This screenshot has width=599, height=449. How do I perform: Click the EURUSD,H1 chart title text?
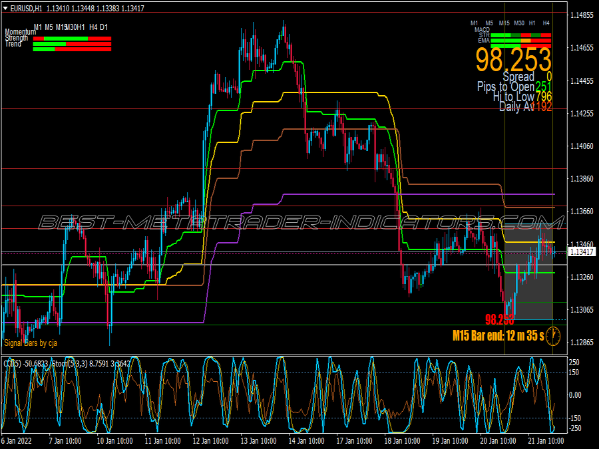click(x=27, y=8)
